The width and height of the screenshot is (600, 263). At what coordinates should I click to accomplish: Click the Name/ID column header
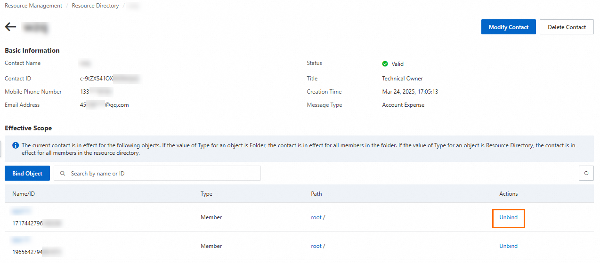pos(24,194)
